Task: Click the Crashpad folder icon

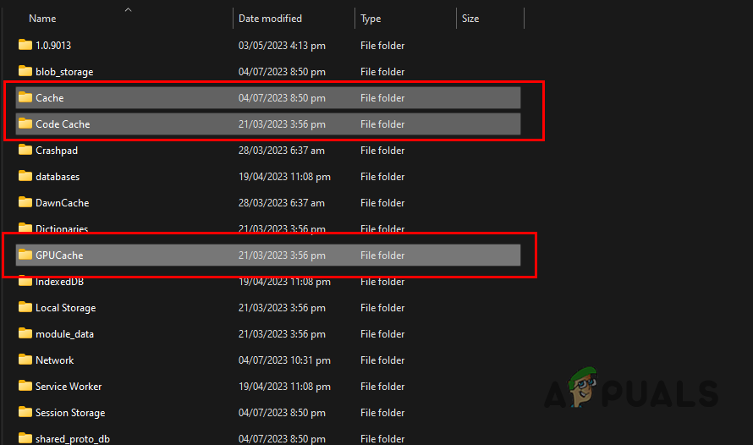Action: [25, 150]
